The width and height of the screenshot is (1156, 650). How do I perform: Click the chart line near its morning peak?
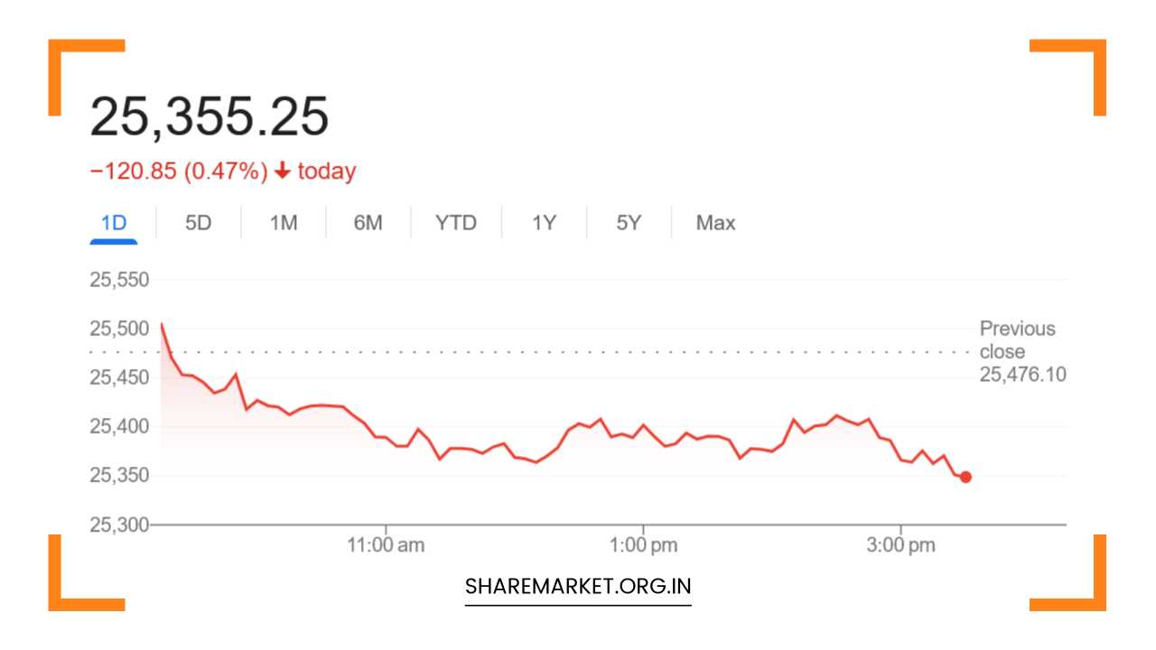161,323
